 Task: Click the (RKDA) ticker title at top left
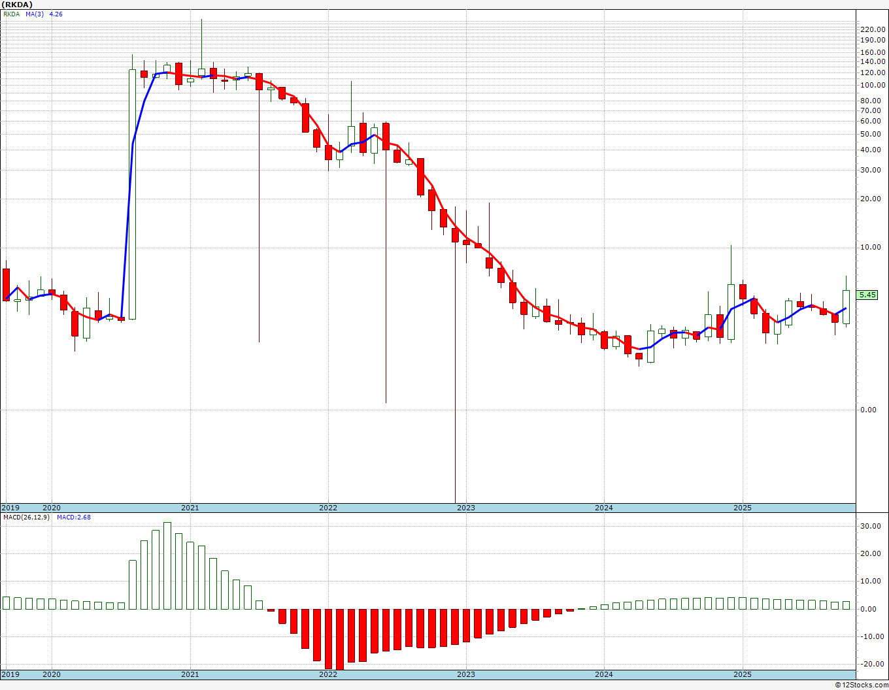[18, 5]
